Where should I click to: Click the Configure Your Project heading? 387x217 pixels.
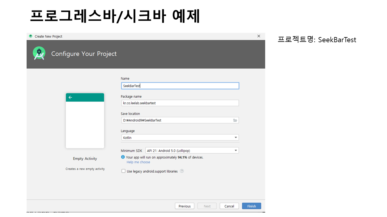pos(84,54)
